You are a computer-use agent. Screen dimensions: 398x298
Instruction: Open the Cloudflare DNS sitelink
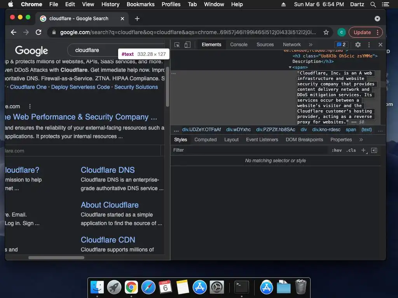(x=108, y=170)
